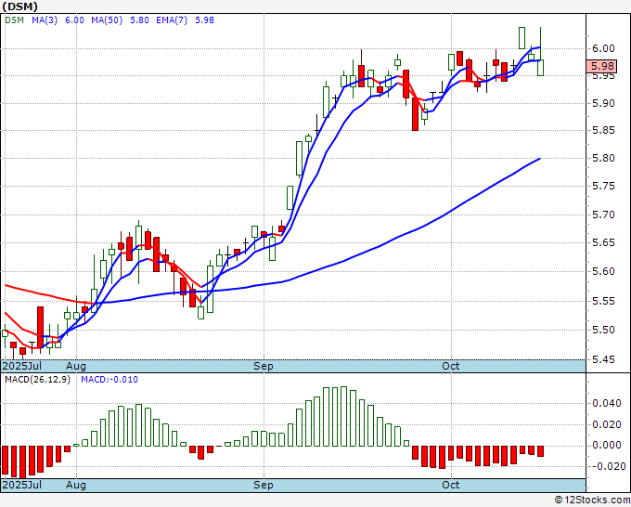Screen dimensions: 631x507
Task: Click the (DSM) chart title
Action: [20, 6]
